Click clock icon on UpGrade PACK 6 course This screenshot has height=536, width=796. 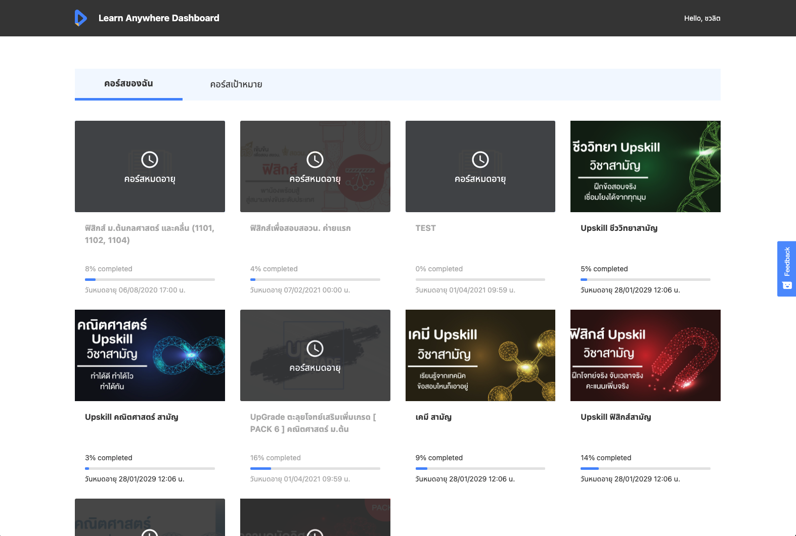point(315,349)
